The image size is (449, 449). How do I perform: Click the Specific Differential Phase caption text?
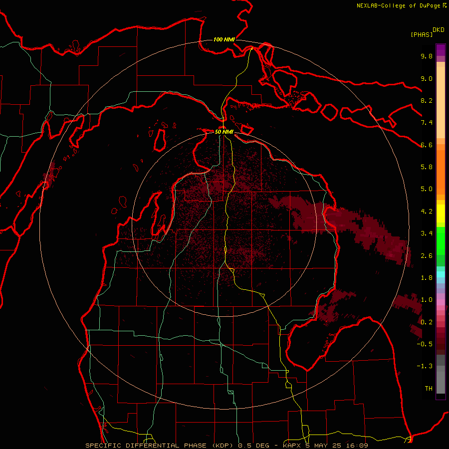227,446
